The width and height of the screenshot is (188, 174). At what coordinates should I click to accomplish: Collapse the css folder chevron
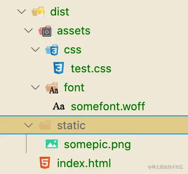point(35,50)
